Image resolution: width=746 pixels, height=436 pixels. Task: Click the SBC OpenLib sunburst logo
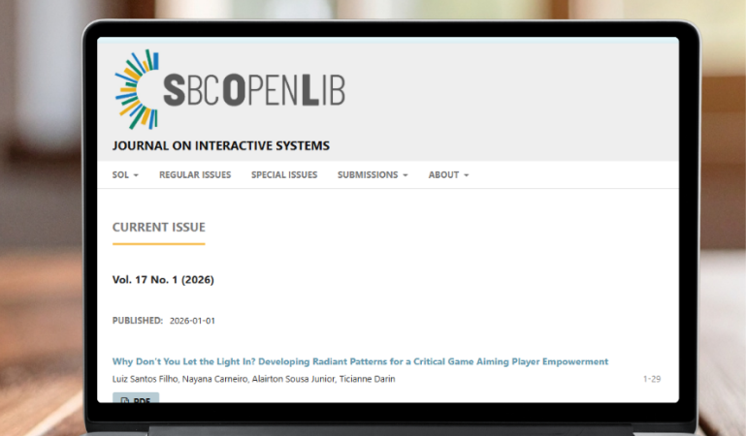click(x=138, y=89)
